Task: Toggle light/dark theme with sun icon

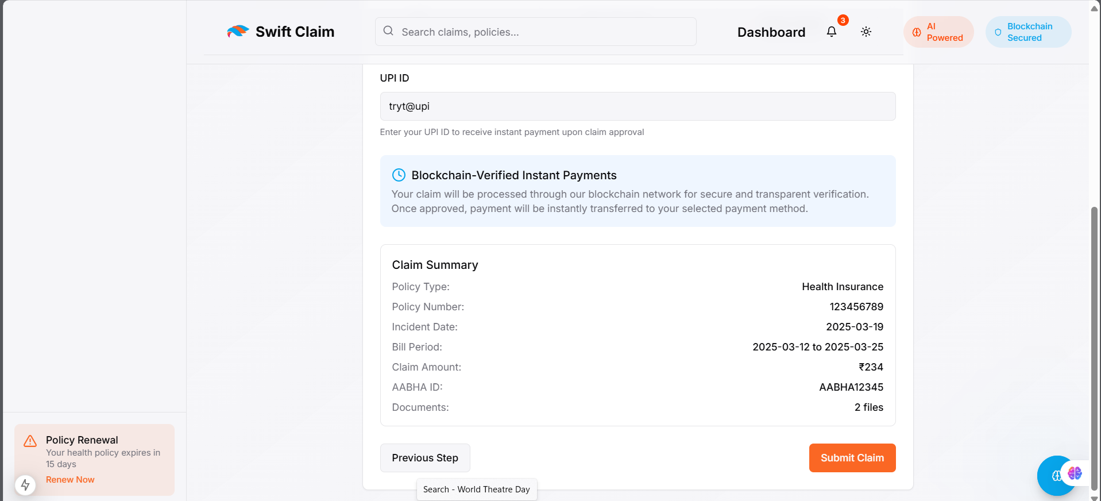Action: pos(866,32)
